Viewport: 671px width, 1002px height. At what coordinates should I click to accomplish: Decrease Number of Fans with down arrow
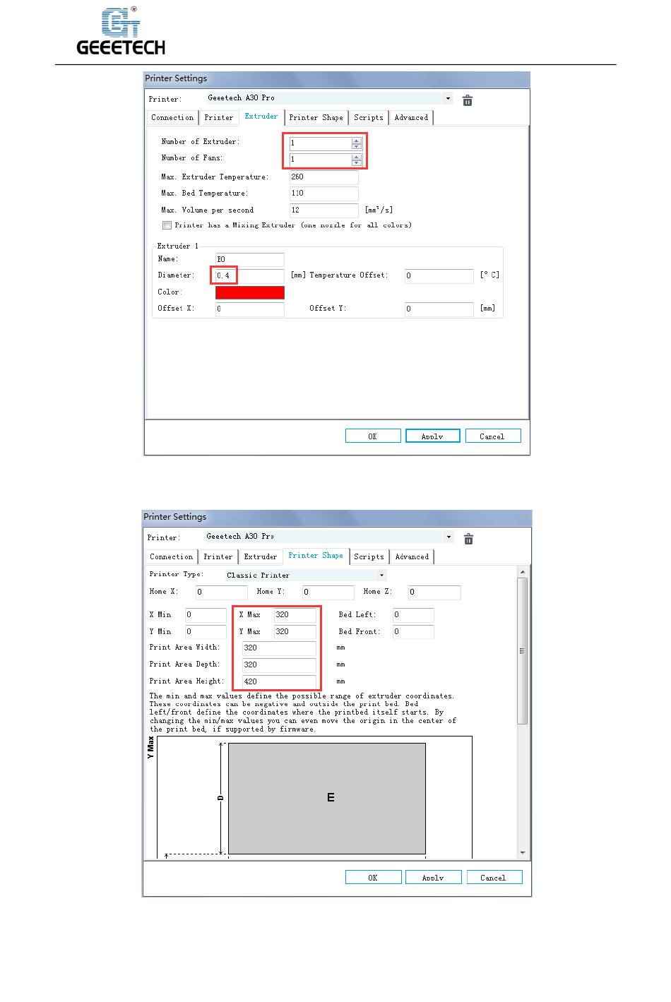pyautogui.click(x=357, y=162)
